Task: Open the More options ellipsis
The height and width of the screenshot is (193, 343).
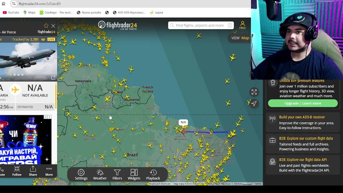Action: (x=49, y=171)
